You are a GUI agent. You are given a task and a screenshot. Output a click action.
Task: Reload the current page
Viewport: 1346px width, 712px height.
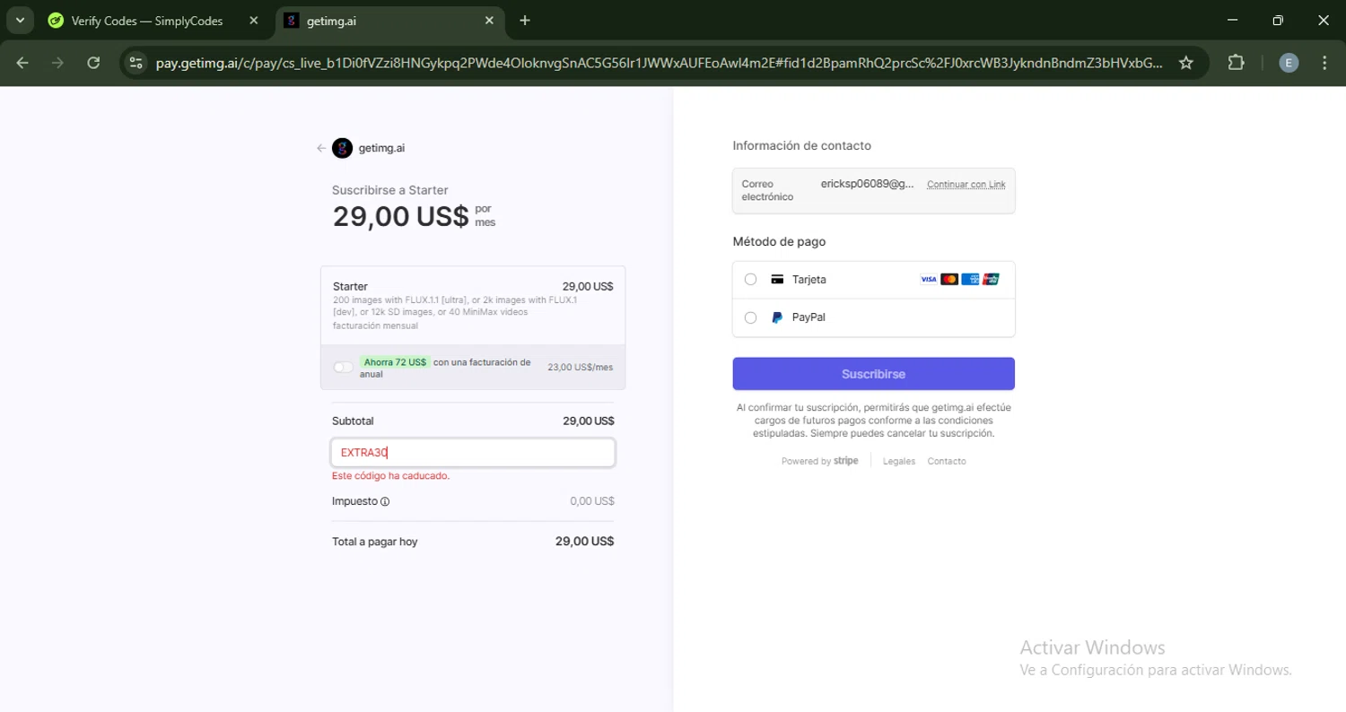click(x=93, y=63)
